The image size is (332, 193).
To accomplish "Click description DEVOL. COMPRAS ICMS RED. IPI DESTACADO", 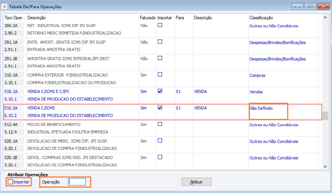I will tap(70, 157).
